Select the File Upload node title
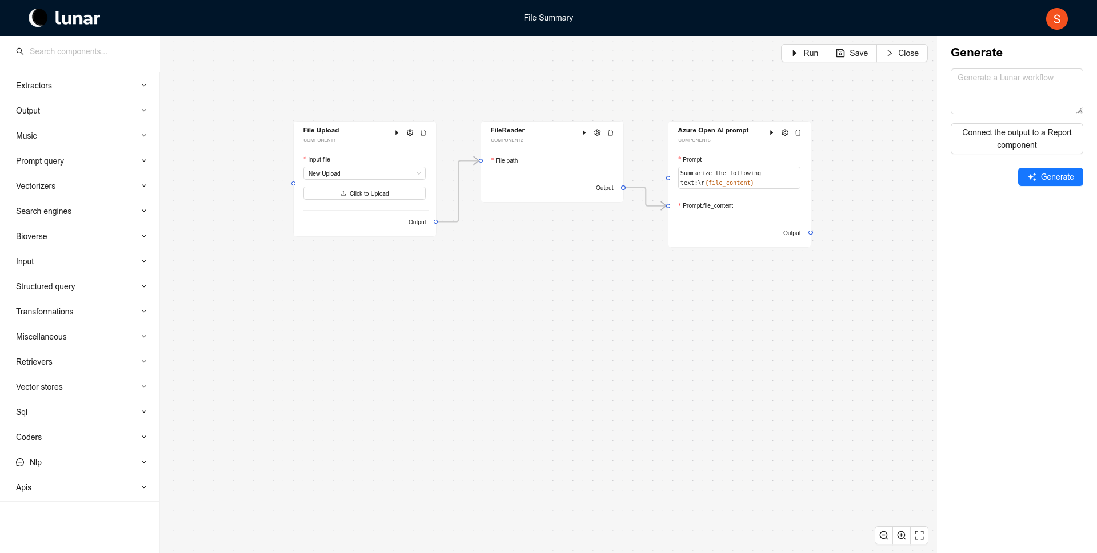 pos(321,130)
